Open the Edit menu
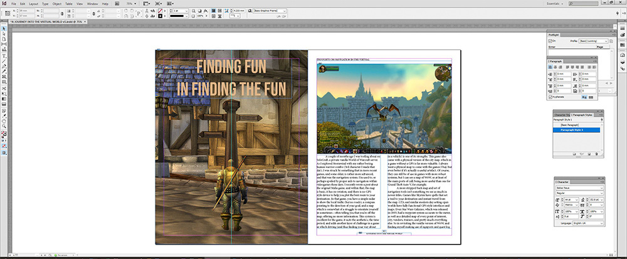The width and height of the screenshot is (627, 259). click(x=23, y=4)
